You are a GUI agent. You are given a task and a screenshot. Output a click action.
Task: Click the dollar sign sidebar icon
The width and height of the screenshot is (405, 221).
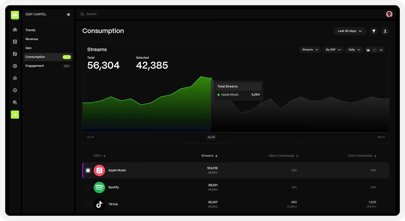15,90
